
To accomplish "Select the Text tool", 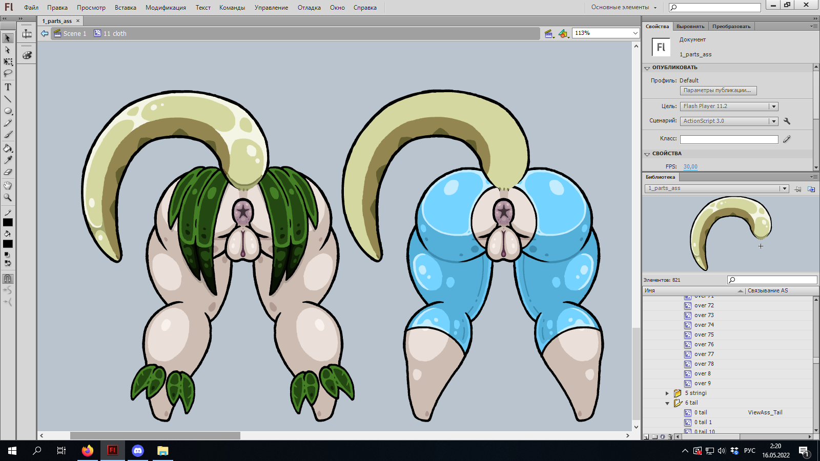I will pos(8,87).
